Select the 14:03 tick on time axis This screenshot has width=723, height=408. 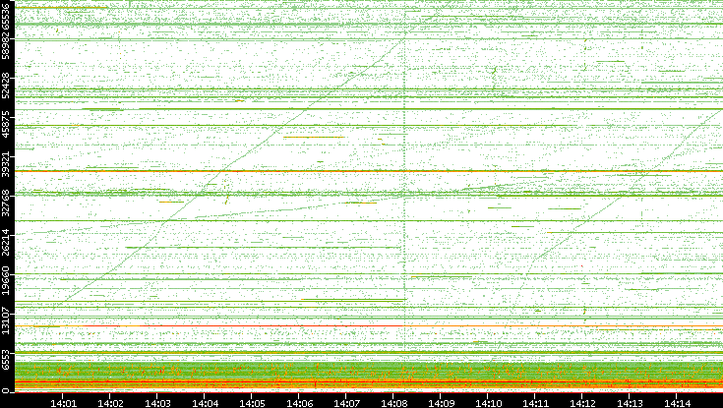click(x=157, y=402)
